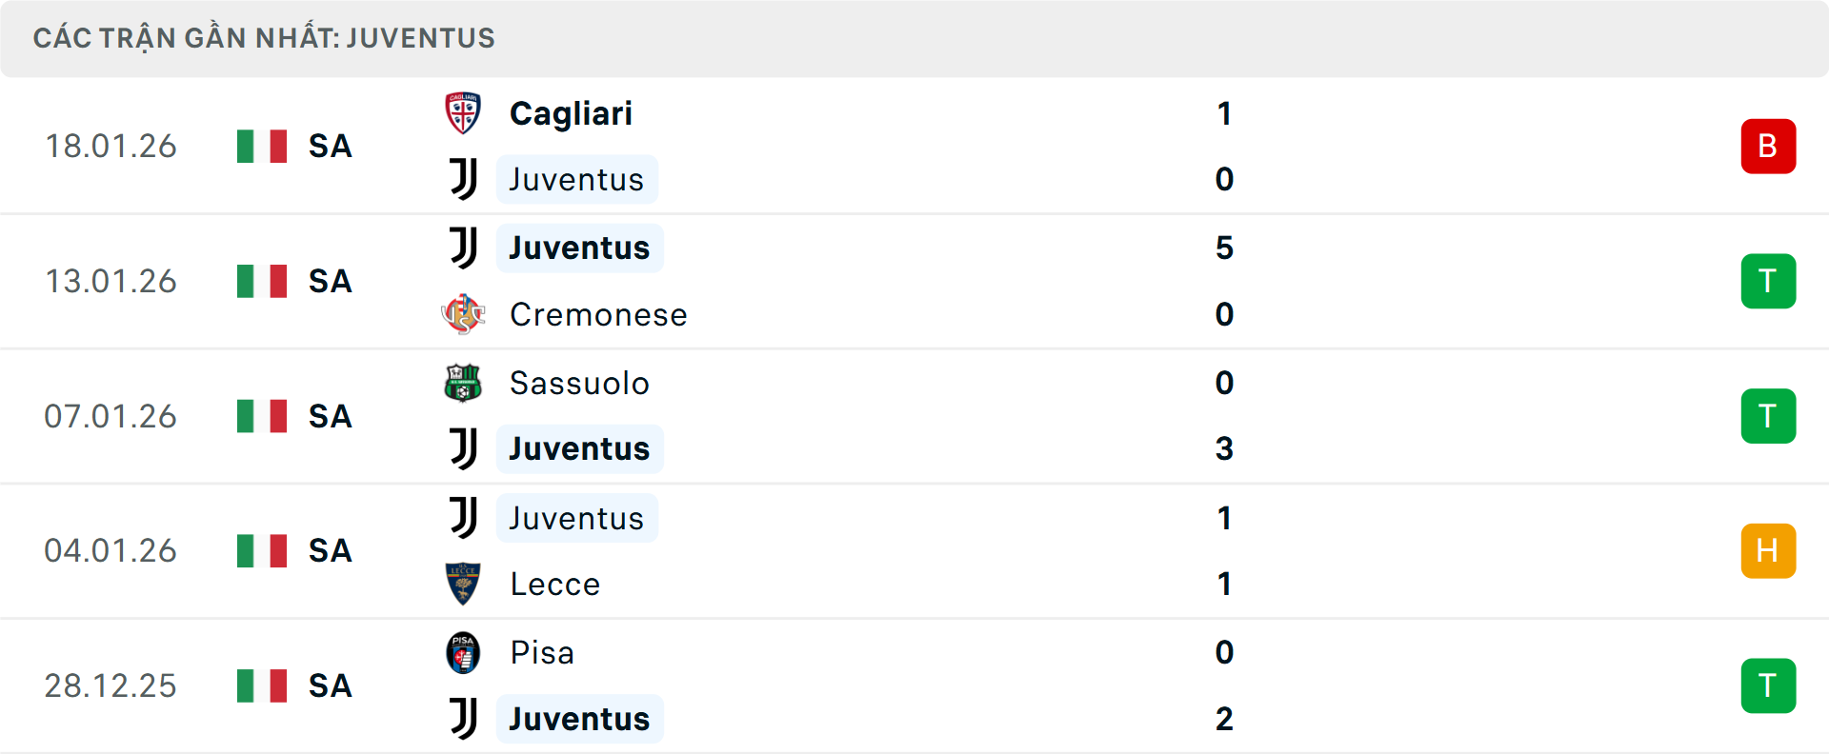Select the Juventus logo next to Cremonese match
This screenshot has height=754, width=1829.
pyautogui.click(x=463, y=248)
